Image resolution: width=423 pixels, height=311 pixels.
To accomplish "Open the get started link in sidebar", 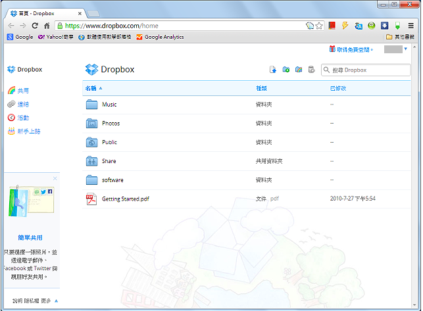I will (x=29, y=132).
